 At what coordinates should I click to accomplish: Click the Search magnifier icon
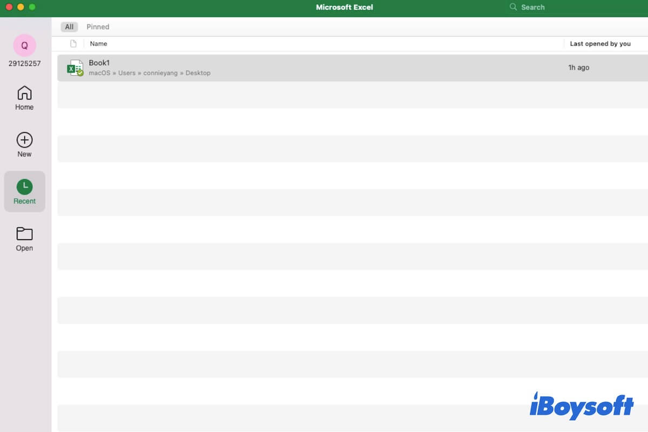point(512,7)
